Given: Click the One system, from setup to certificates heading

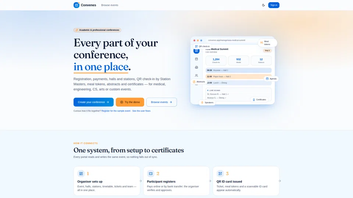Looking at the screenshot, I should [129, 150].
